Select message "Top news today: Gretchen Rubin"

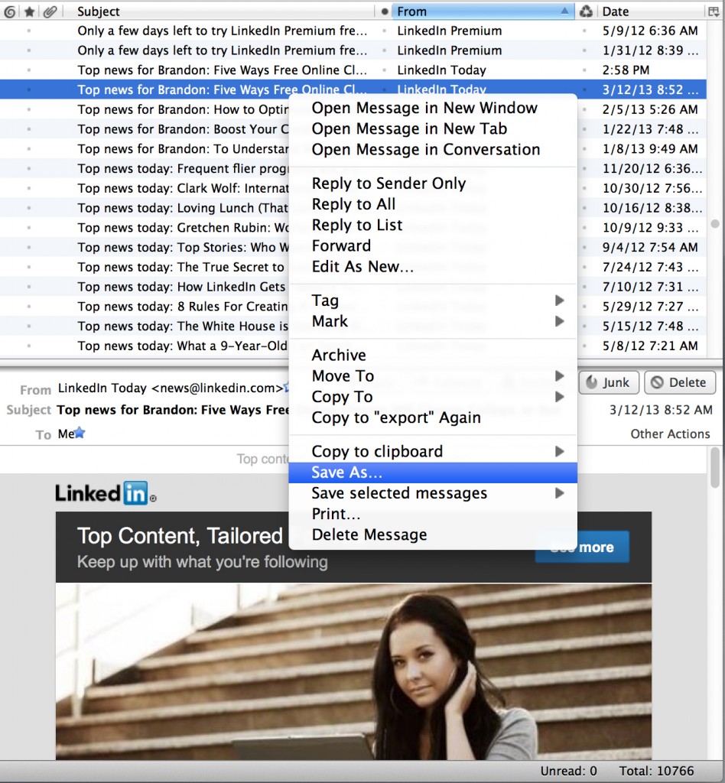click(x=183, y=228)
